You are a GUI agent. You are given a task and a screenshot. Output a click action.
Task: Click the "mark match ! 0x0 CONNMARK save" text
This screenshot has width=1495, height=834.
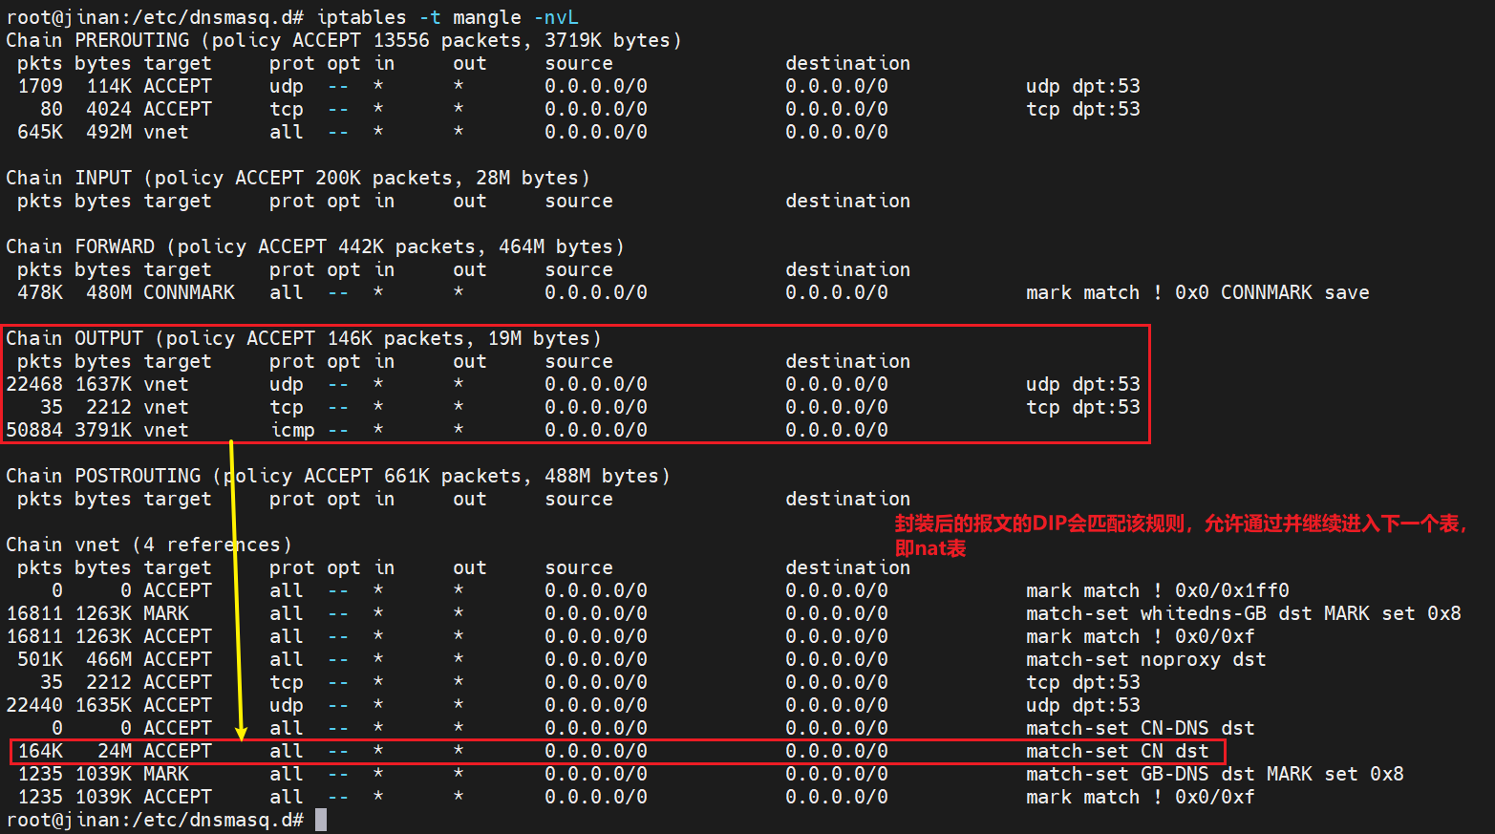pyautogui.click(x=1197, y=292)
